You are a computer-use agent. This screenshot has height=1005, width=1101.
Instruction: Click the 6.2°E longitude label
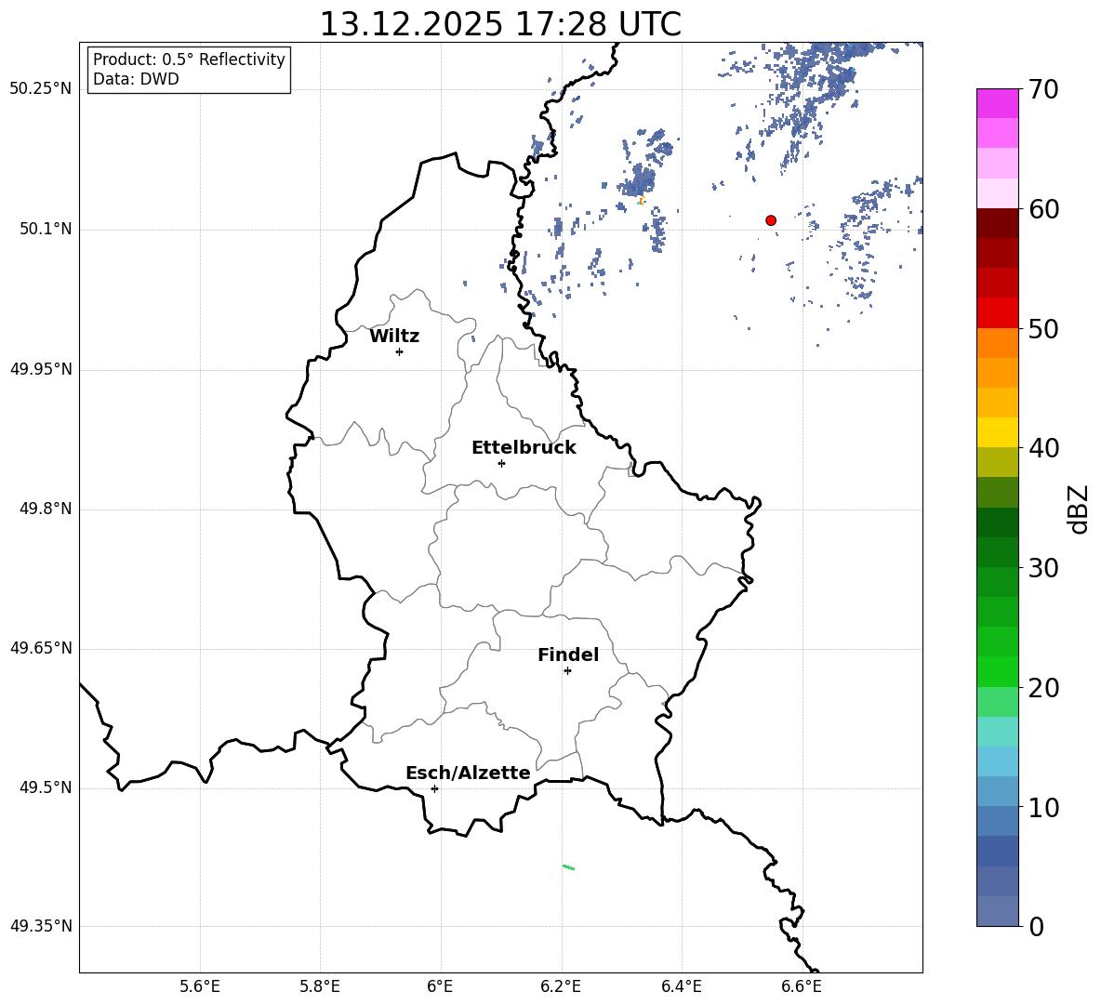[x=561, y=986]
